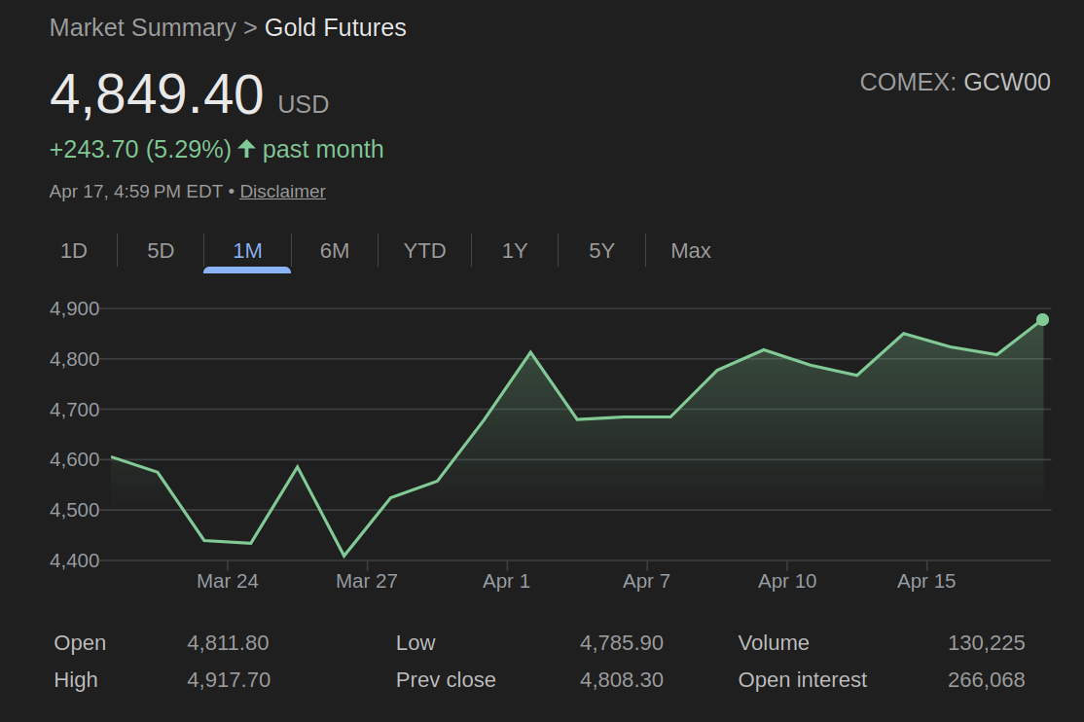Click the 4,849.40 price value

157,94
